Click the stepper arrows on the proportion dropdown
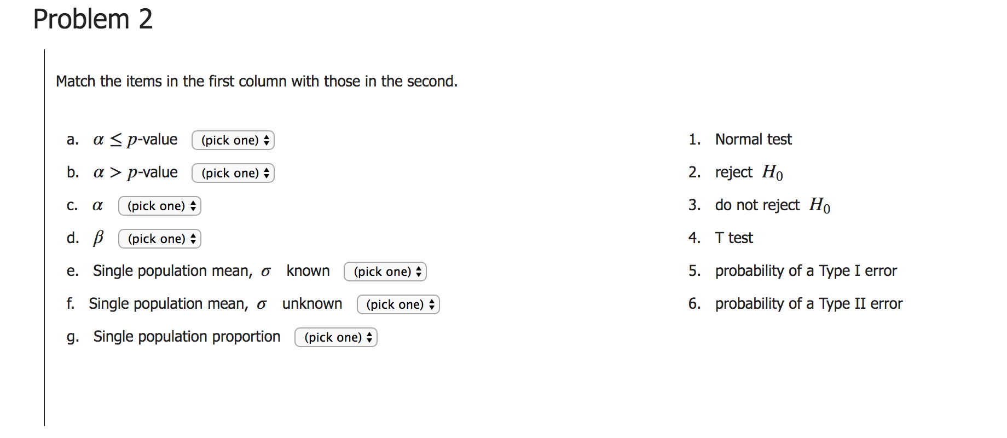The height and width of the screenshot is (438, 1007). [x=369, y=337]
